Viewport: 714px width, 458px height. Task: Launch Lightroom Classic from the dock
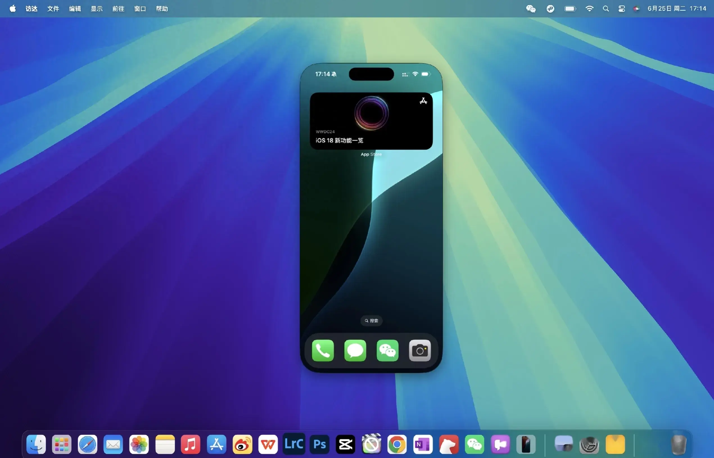(294, 444)
